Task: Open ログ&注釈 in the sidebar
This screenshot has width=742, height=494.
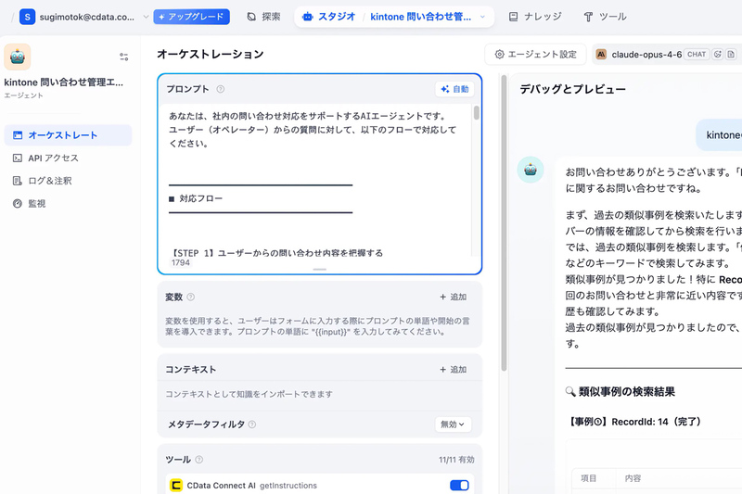Action: tap(68, 181)
